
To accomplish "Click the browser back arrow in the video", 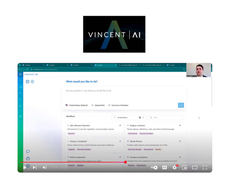I will point(20,70).
